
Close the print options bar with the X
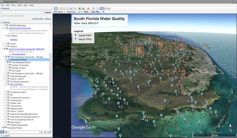(104, 12)
